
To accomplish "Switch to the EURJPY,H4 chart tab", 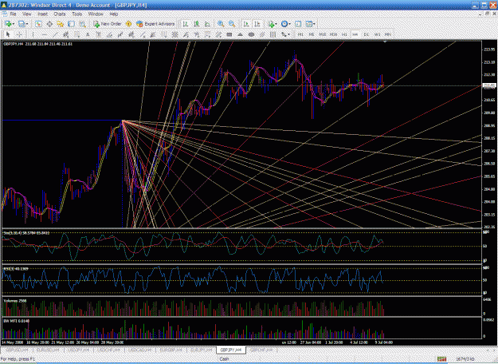I will point(202,350).
